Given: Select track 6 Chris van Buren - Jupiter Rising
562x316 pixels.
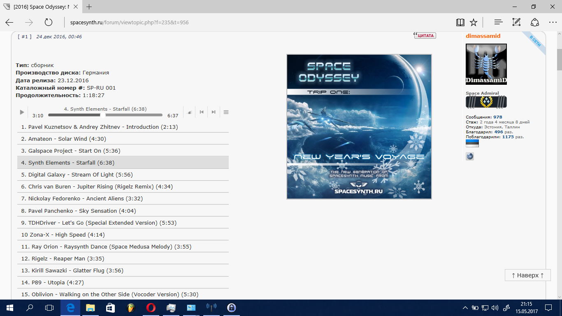Looking at the screenshot, I should (123, 186).
